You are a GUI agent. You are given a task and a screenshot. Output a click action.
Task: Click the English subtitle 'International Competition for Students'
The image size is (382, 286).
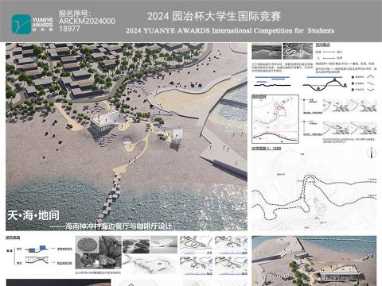coord(273,31)
